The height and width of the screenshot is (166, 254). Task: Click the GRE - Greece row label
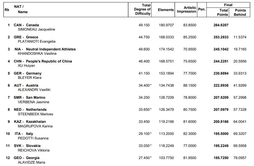pyautogui.click(x=26, y=37)
